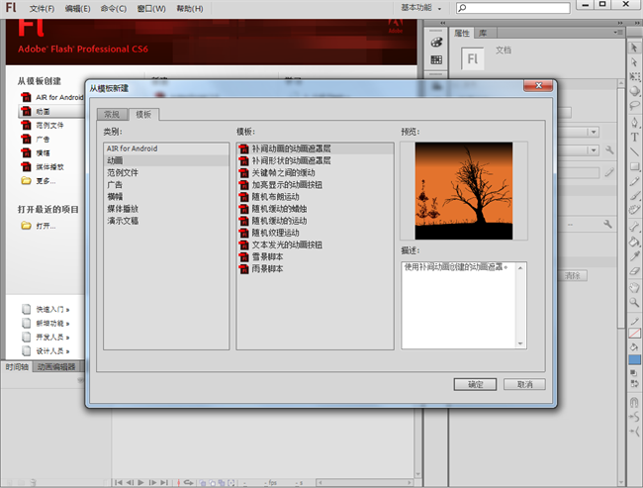
Task: Click the 快速入门 link on welcome screen
Action: click(x=52, y=309)
